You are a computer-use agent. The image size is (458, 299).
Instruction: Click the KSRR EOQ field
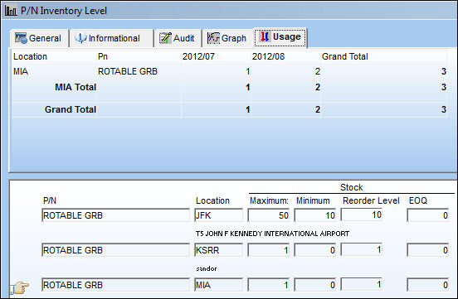click(x=427, y=250)
